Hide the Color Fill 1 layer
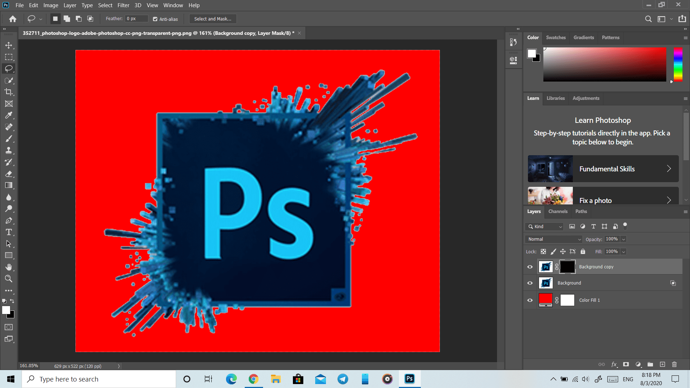The height and width of the screenshot is (388, 690). pos(530,300)
